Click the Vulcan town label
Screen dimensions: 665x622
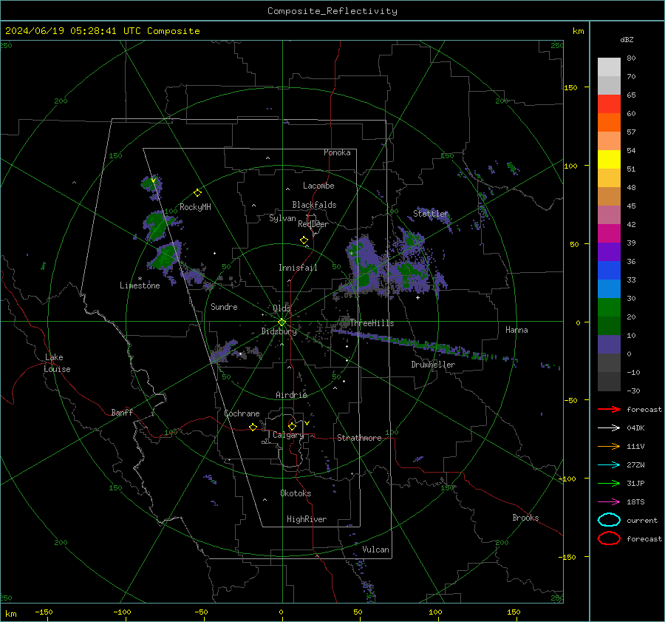375,550
